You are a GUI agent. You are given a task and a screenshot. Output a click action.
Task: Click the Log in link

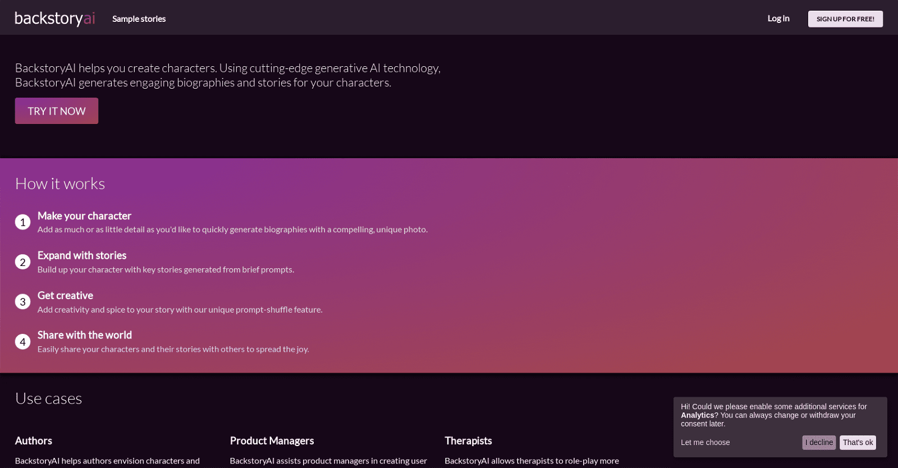(x=778, y=19)
